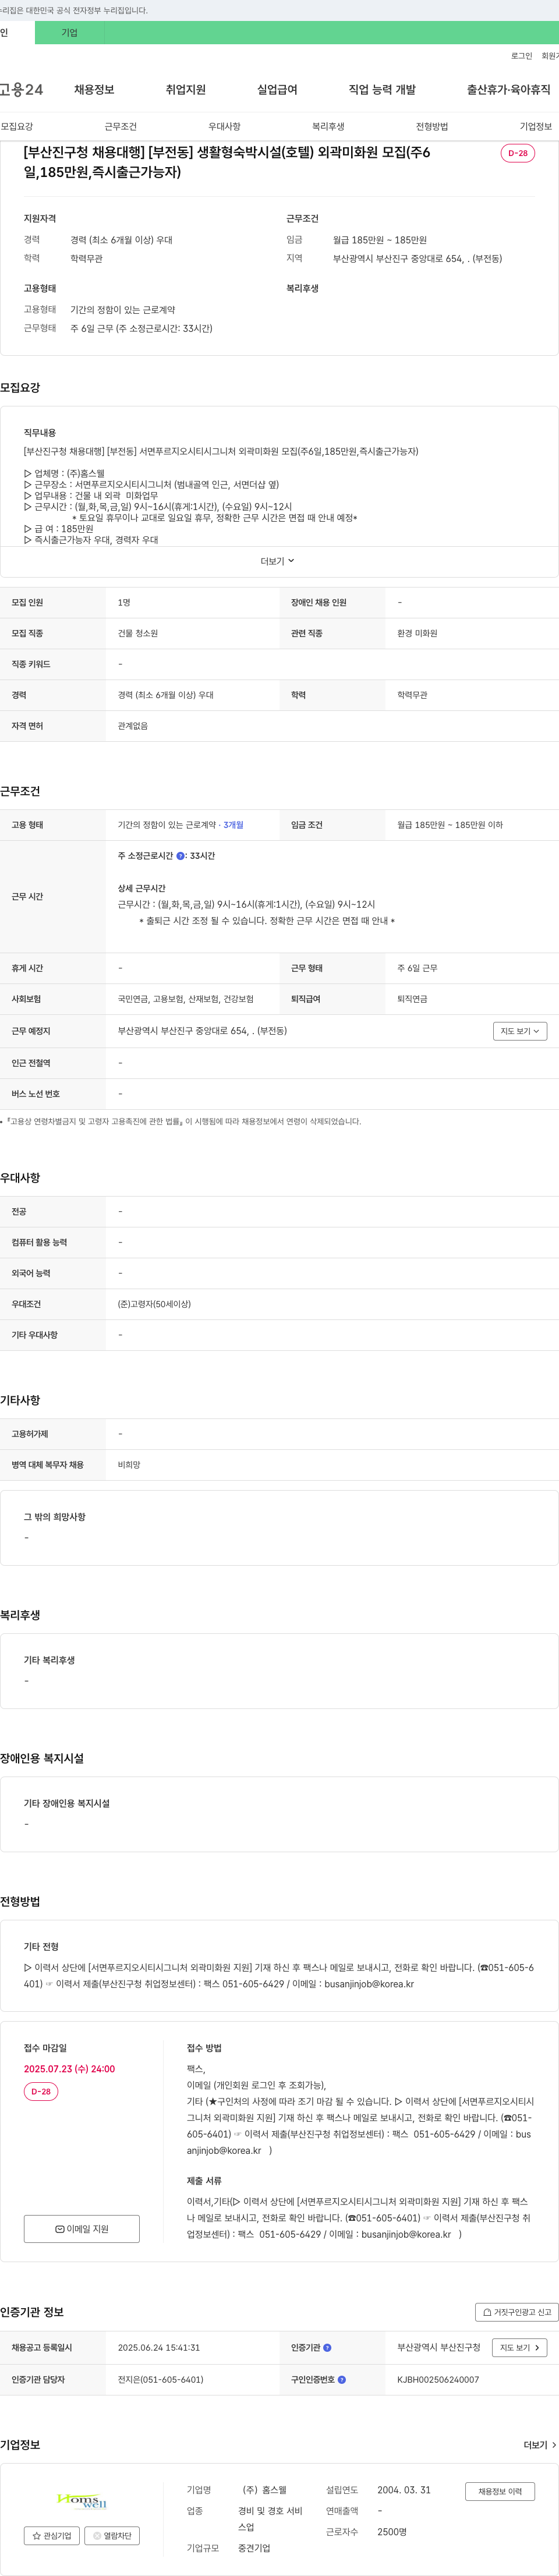559x2576 pixels.
Task: Select the 2025.07.23 (수) 24:00 deadline text
Action: pyautogui.click(x=69, y=2069)
